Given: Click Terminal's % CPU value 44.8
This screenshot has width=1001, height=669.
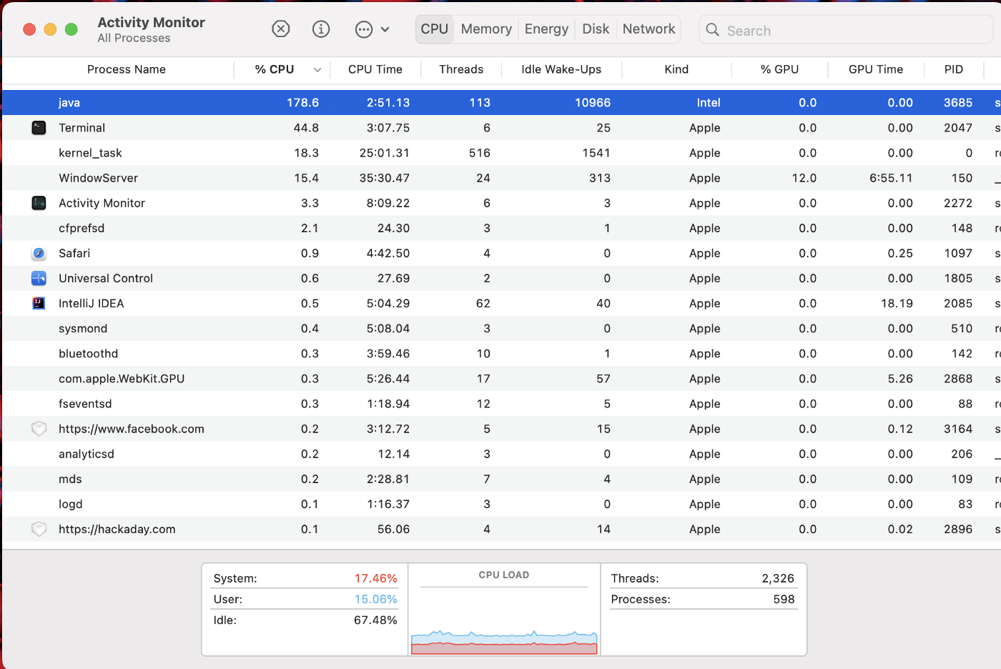Looking at the screenshot, I should tap(306, 128).
